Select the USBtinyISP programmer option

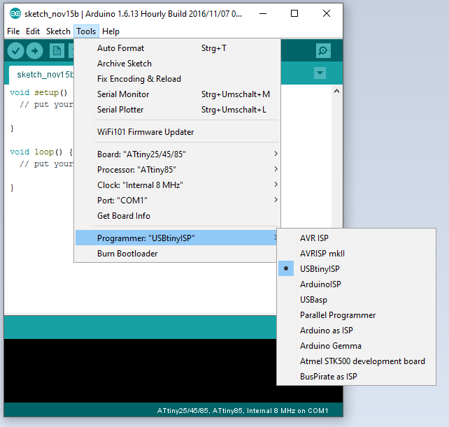356,269
